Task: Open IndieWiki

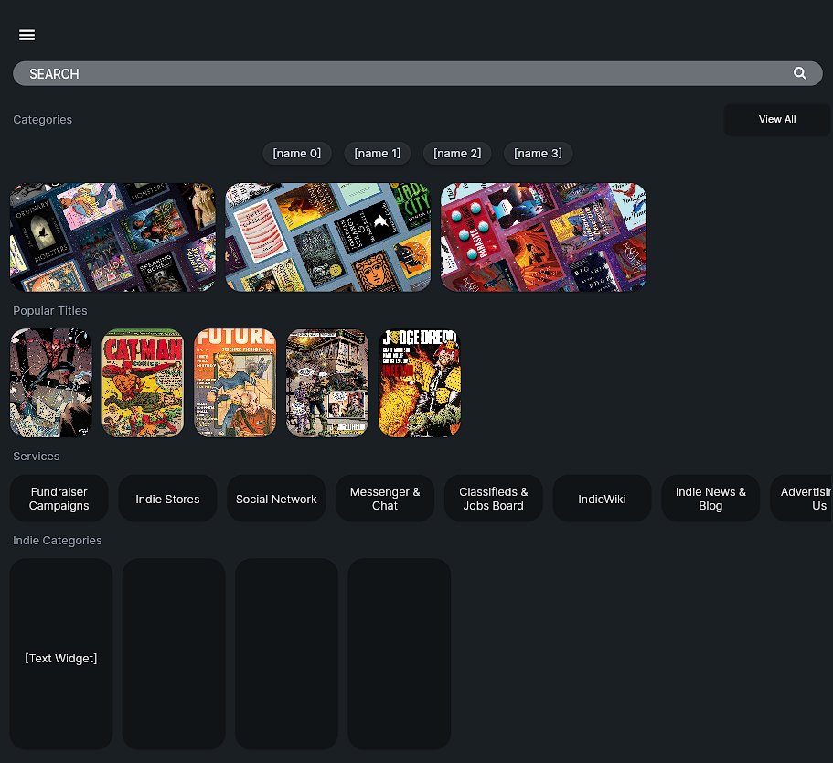Action: [602, 498]
